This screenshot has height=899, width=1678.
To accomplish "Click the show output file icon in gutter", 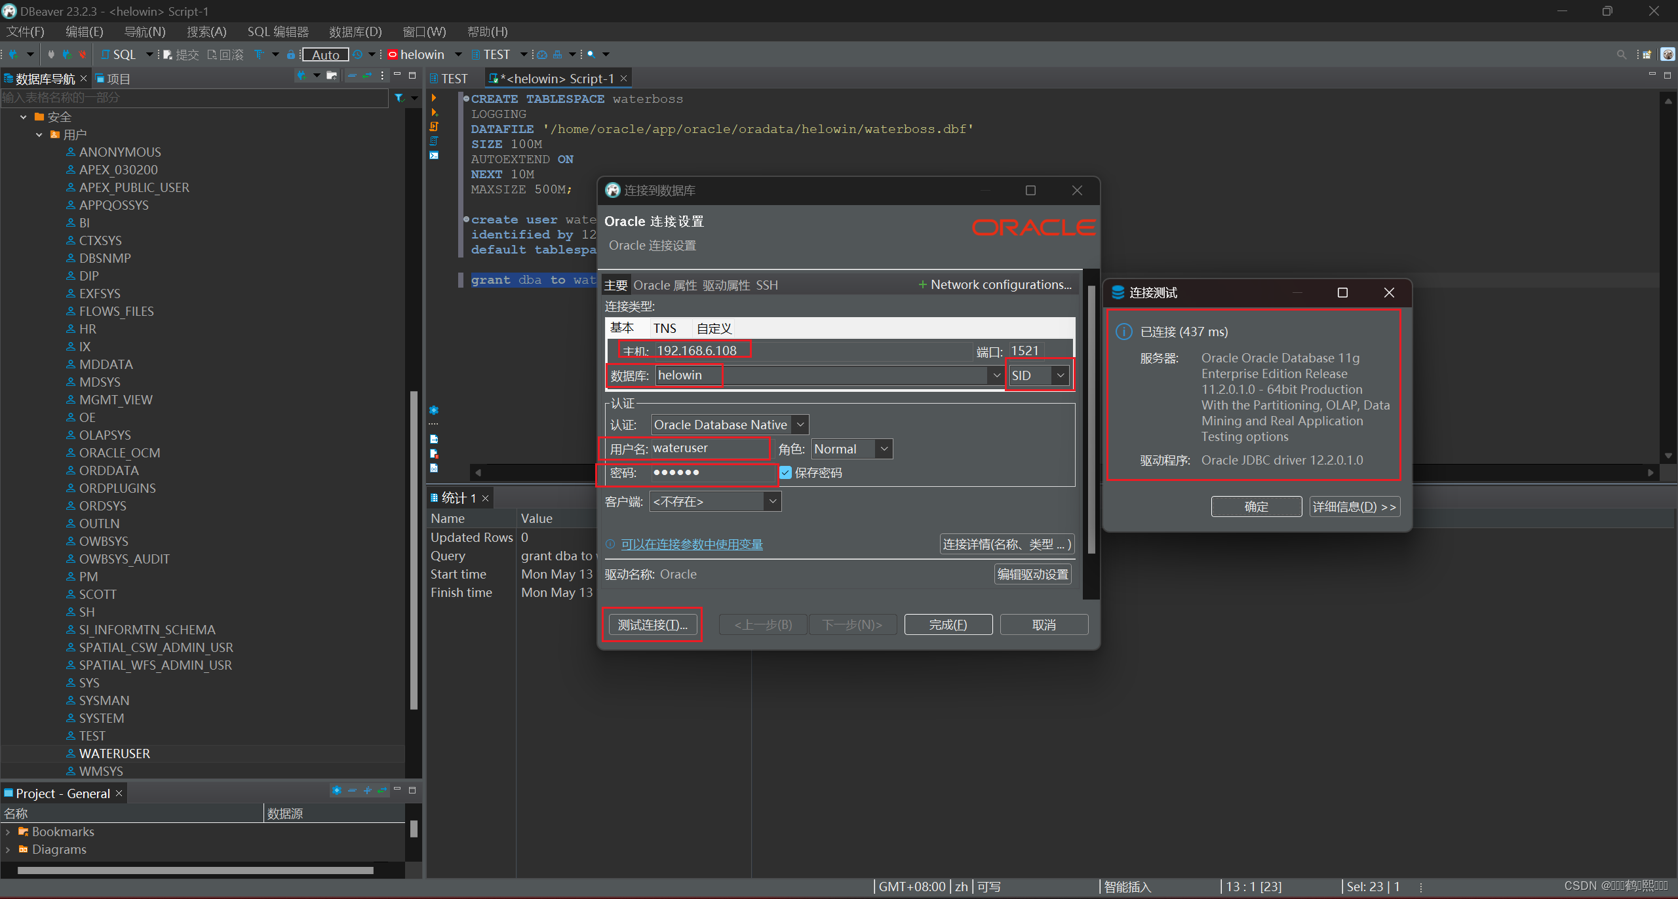I will [434, 439].
